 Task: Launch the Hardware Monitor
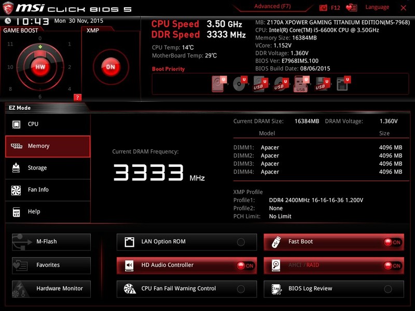[51, 289]
